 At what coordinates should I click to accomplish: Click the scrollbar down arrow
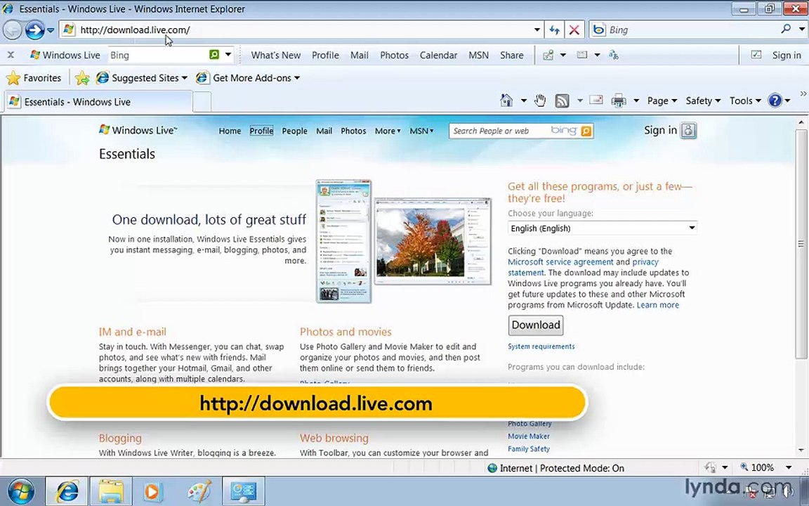801,450
